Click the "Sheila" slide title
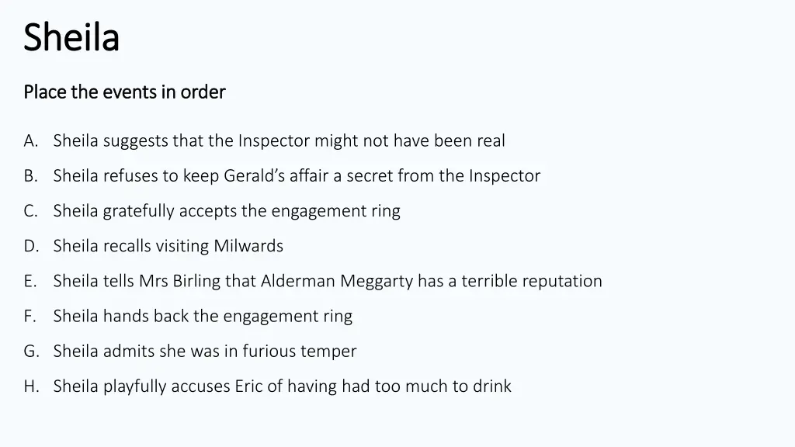 [71, 37]
